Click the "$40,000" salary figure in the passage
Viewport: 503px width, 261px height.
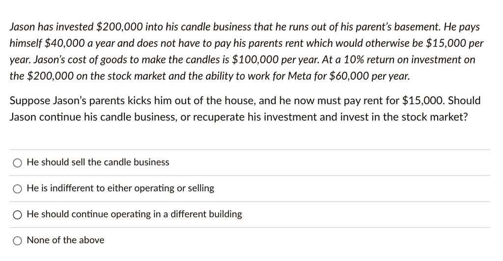point(64,43)
